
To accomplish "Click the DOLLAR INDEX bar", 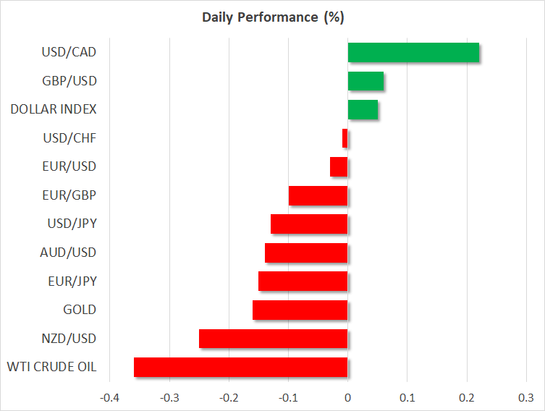I will (x=363, y=110).
